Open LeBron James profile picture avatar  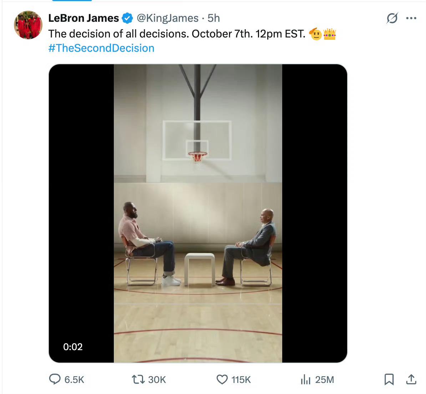click(x=28, y=25)
